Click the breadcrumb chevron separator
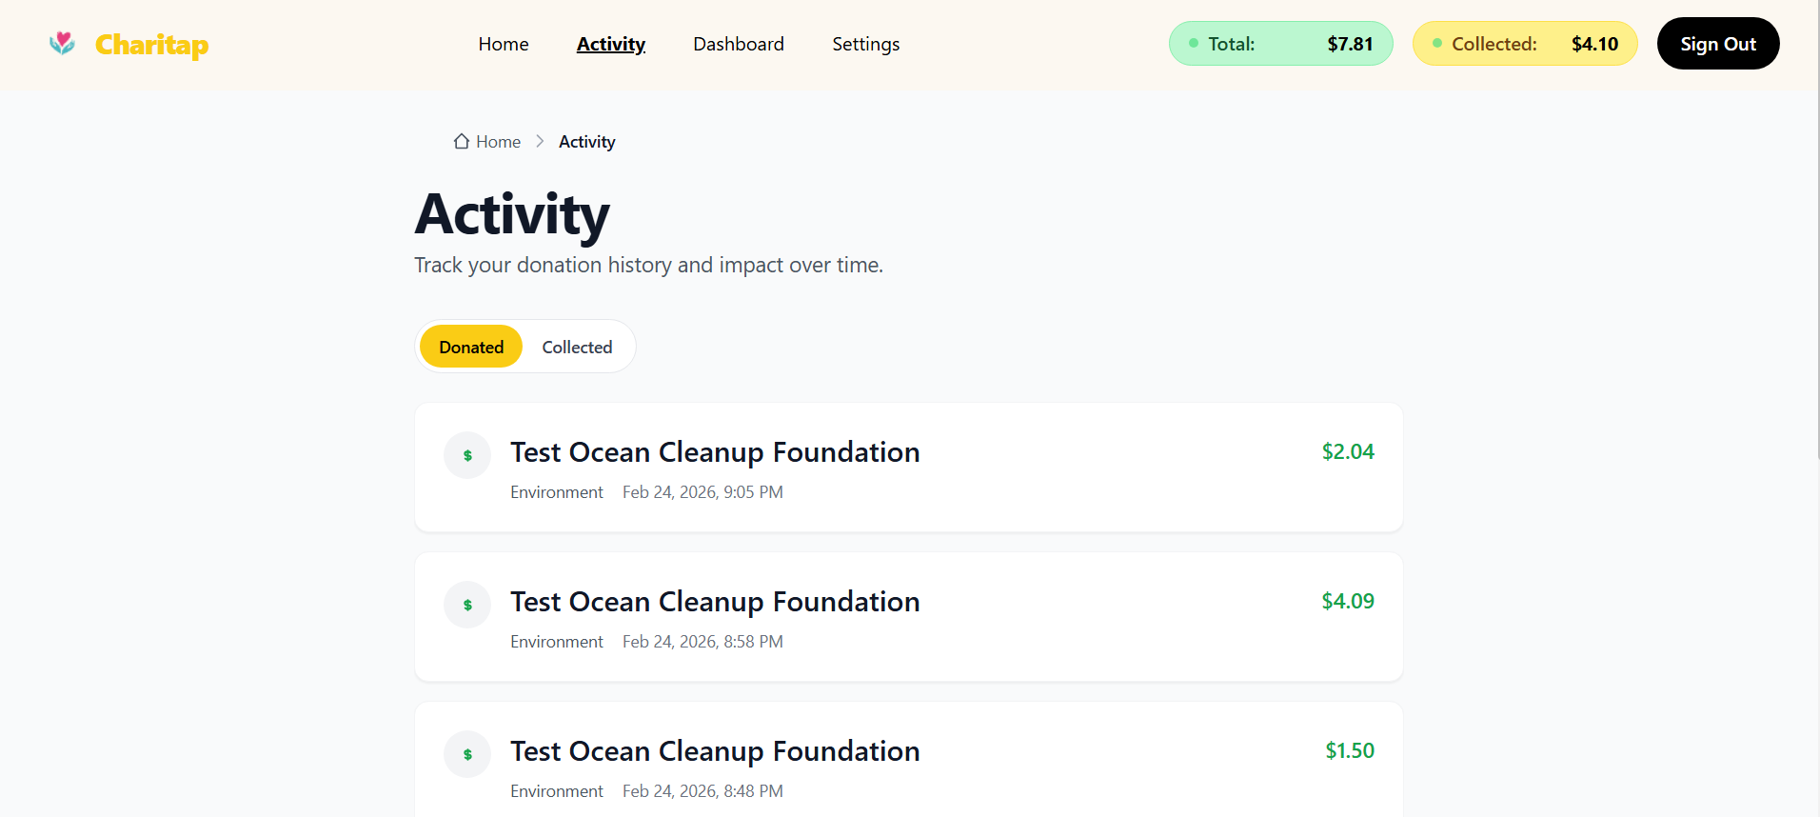Screen dimensions: 1820x817 coord(540,142)
